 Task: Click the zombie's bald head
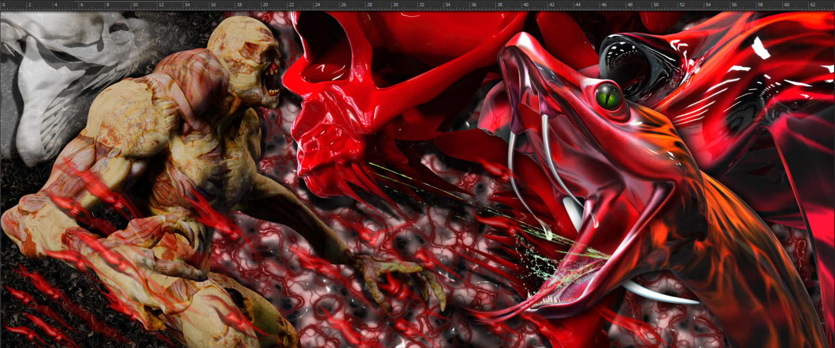coord(236,36)
